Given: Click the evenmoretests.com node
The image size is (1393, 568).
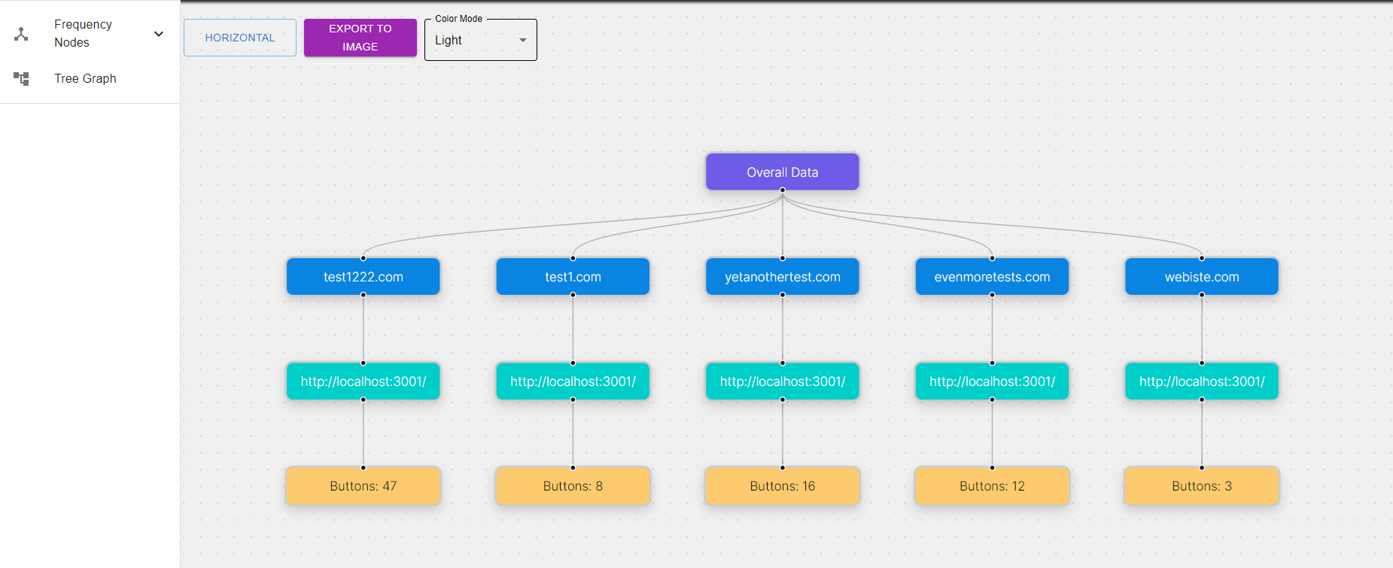Looking at the screenshot, I should point(992,277).
